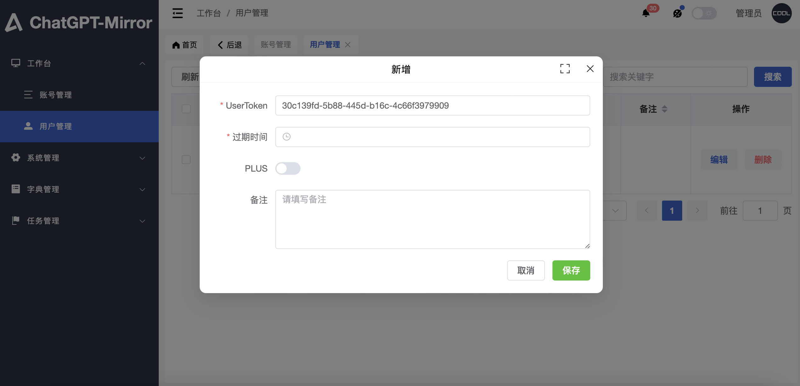Image resolution: width=800 pixels, height=386 pixels.
Task: Close the 用户管理 tab with X
Action: coord(348,45)
